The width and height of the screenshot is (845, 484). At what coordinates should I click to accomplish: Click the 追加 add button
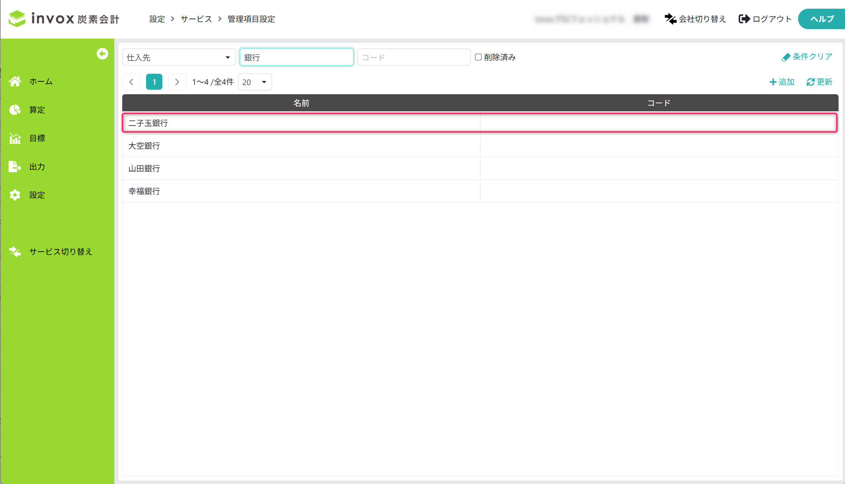click(782, 82)
